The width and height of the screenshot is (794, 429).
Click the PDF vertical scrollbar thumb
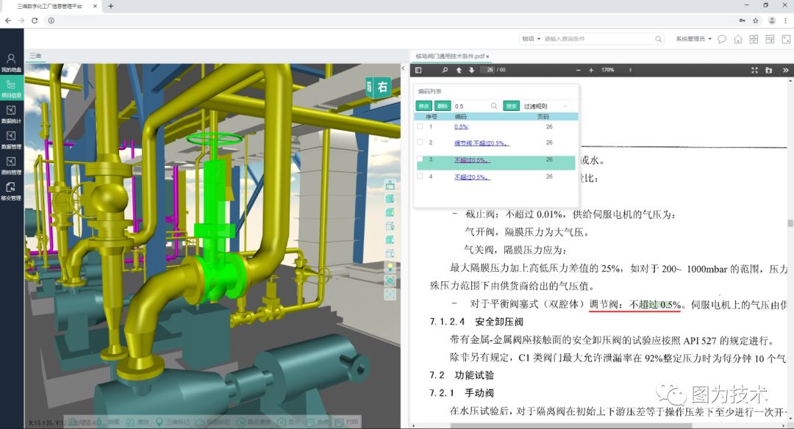point(790,223)
